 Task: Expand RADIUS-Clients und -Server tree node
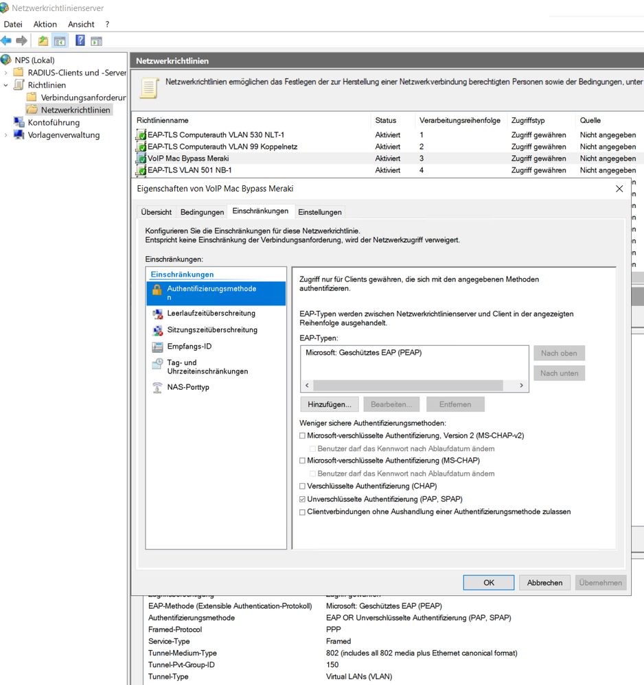pyautogui.click(x=6, y=73)
